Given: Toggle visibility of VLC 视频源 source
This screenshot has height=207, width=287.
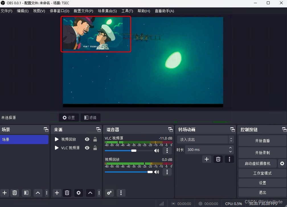Looking at the screenshot, I should pyautogui.click(x=87, y=148).
